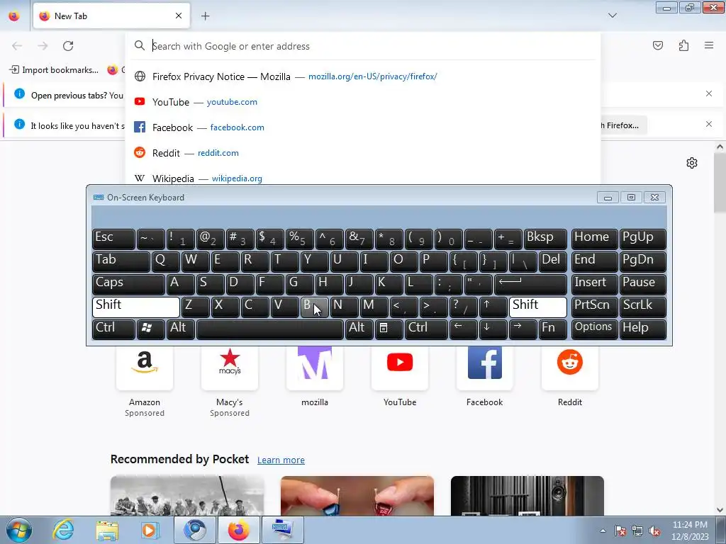Open keyboard Options key
This screenshot has height=544, width=726.
[595, 329]
